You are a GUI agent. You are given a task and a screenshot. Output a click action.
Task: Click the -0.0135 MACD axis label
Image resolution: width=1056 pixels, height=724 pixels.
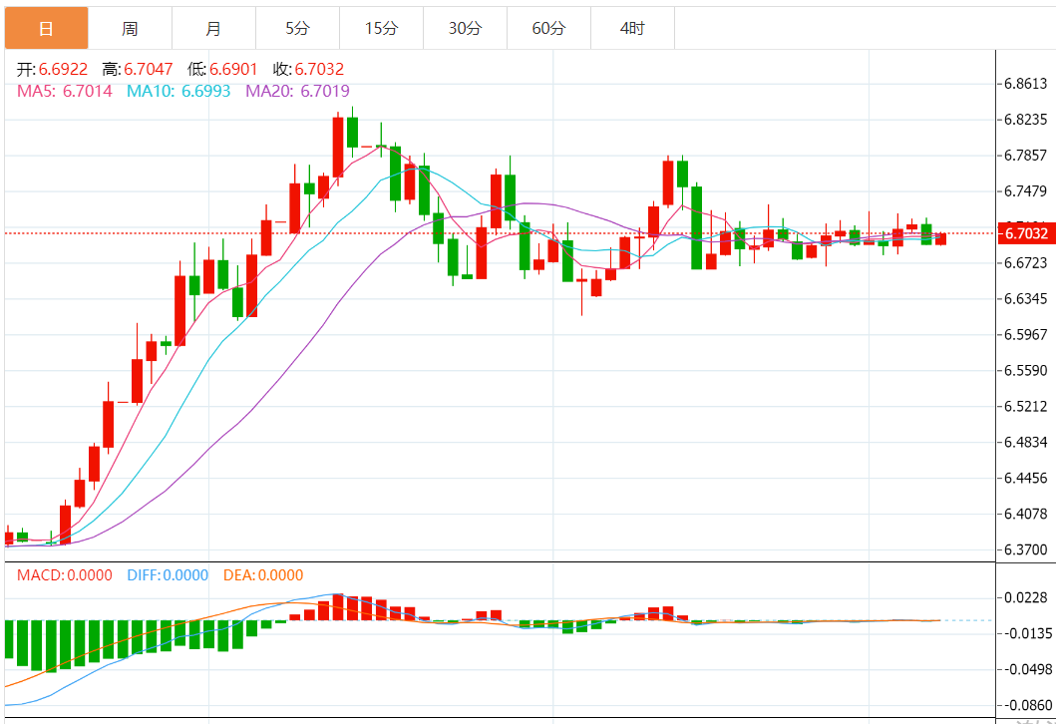[x=1028, y=634]
